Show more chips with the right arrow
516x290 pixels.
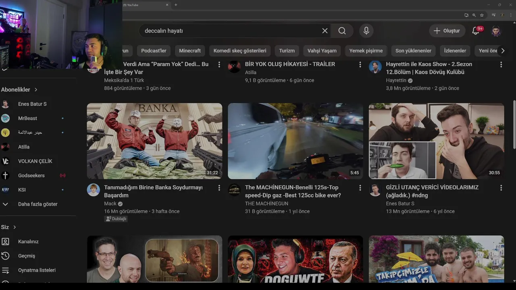click(x=502, y=51)
